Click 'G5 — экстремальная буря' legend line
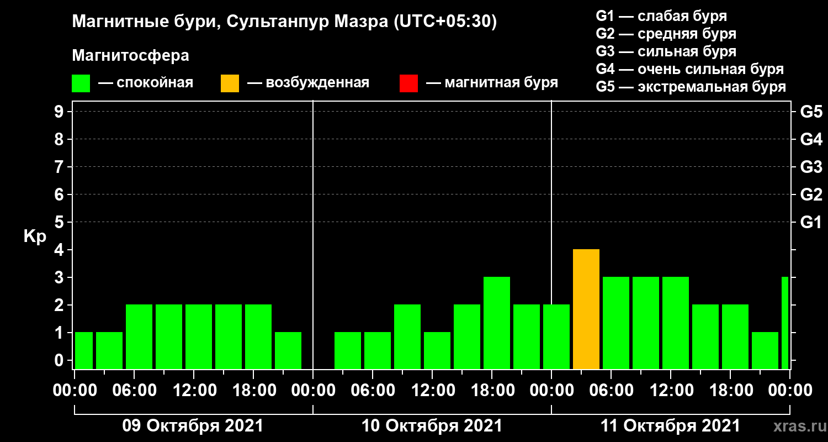This screenshot has width=828, height=442. 691,87
